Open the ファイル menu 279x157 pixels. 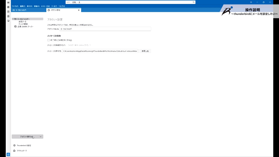[x=15, y=6]
